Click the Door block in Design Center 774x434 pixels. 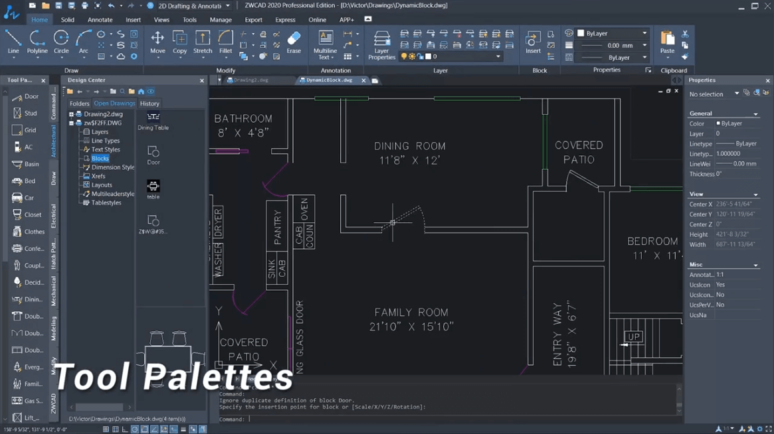point(153,155)
